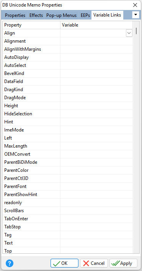Apply changes with the Apply button
The image size is (142, 271).
(x=123, y=263)
